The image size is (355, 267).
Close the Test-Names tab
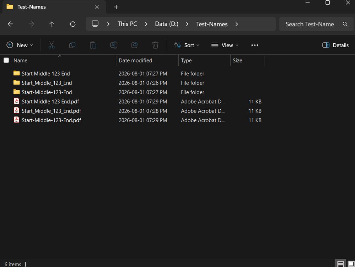[97, 7]
